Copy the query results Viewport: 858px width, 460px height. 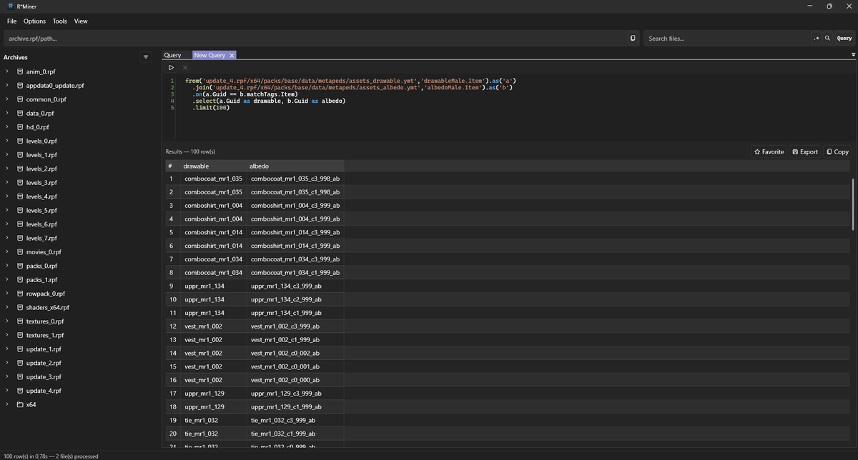click(x=837, y=151)
